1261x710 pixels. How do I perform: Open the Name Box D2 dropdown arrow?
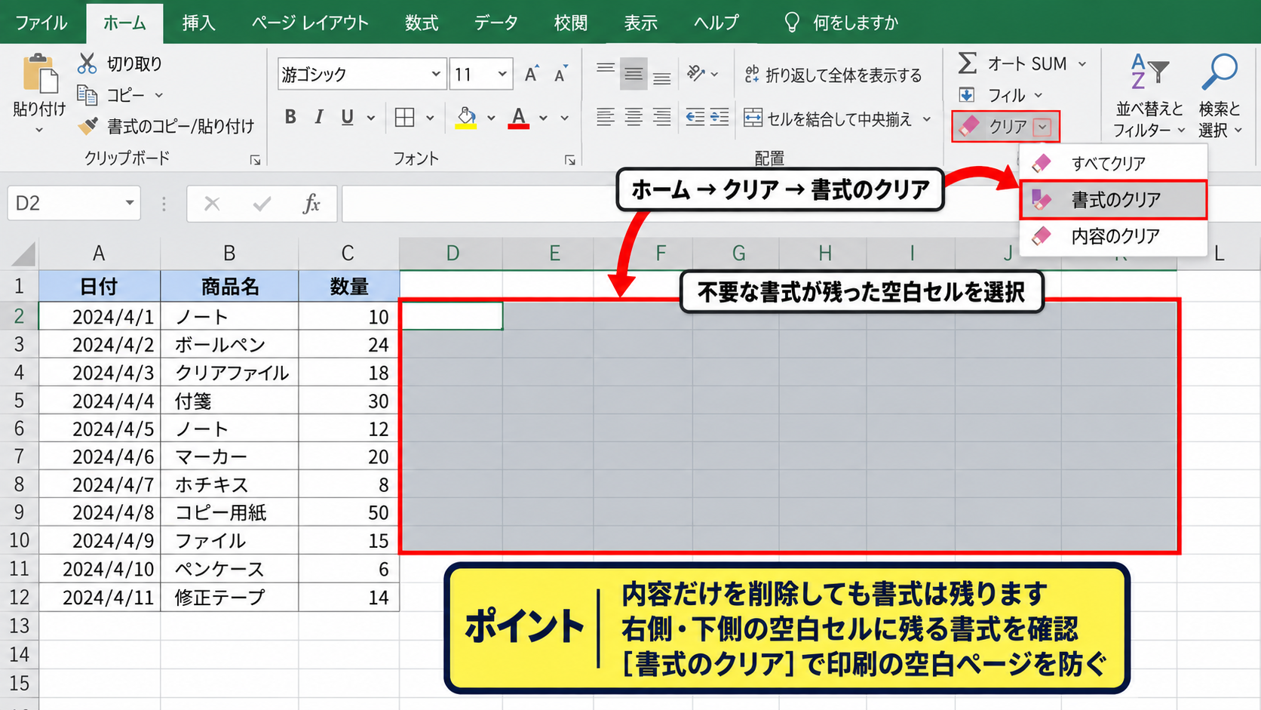130,203
